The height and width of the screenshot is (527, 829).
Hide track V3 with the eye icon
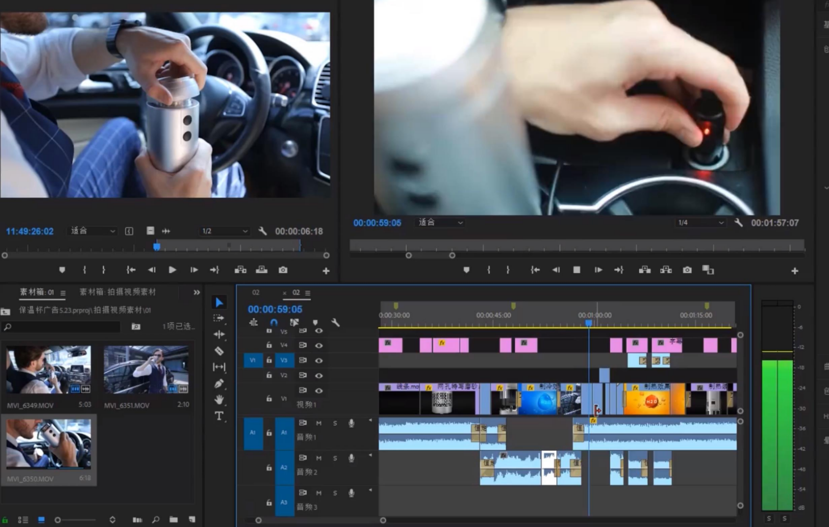click(x=319, y=360)
